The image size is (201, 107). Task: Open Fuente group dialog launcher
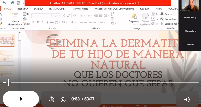click(76, 29)
